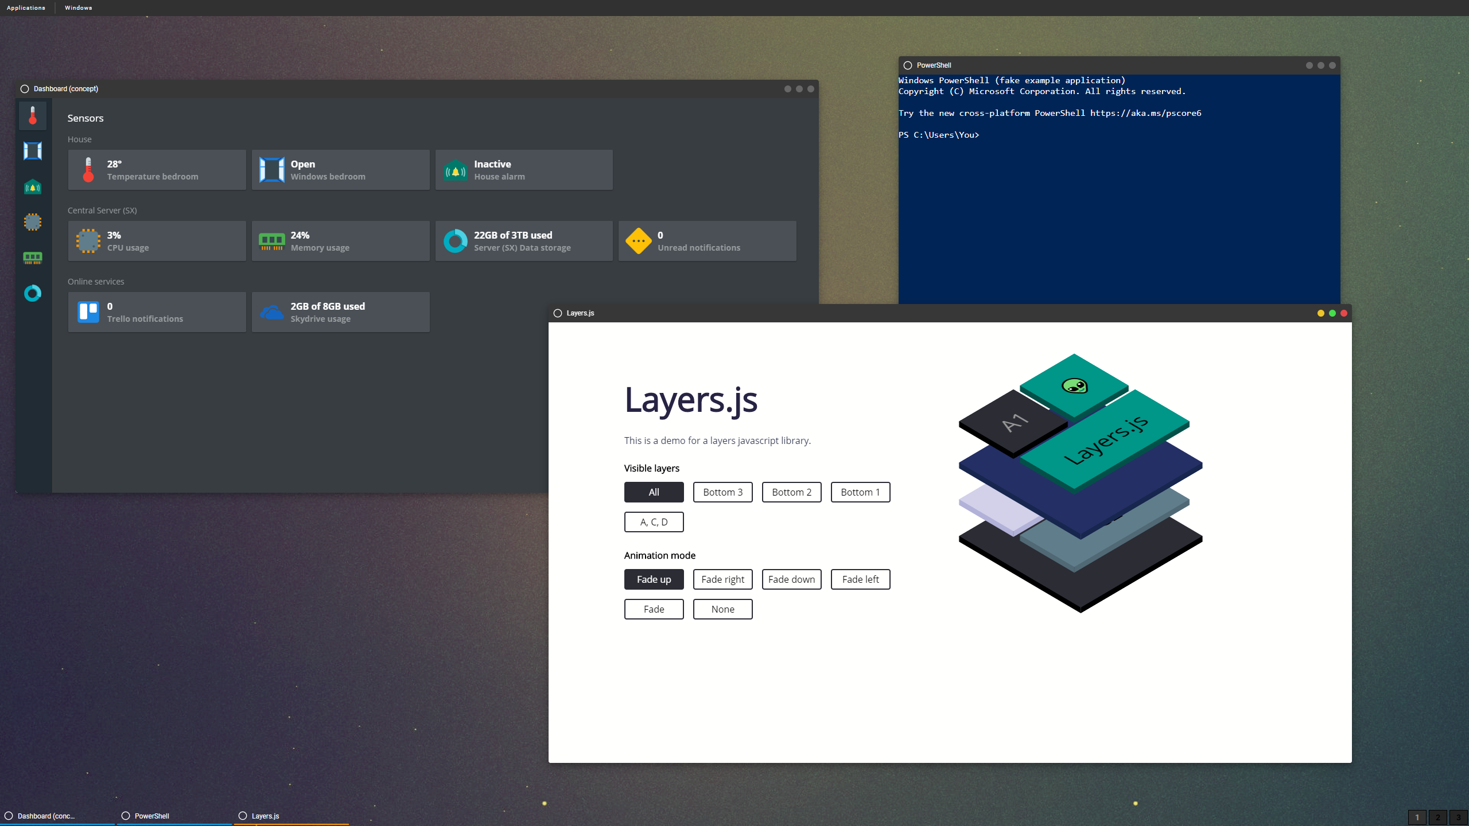
Task: Click the Skydrive cloud icon tile
Action: pyautogui.click(x=271, y=312)
